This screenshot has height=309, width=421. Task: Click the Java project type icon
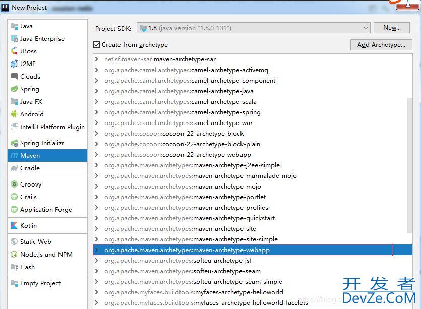coord(14,26)
